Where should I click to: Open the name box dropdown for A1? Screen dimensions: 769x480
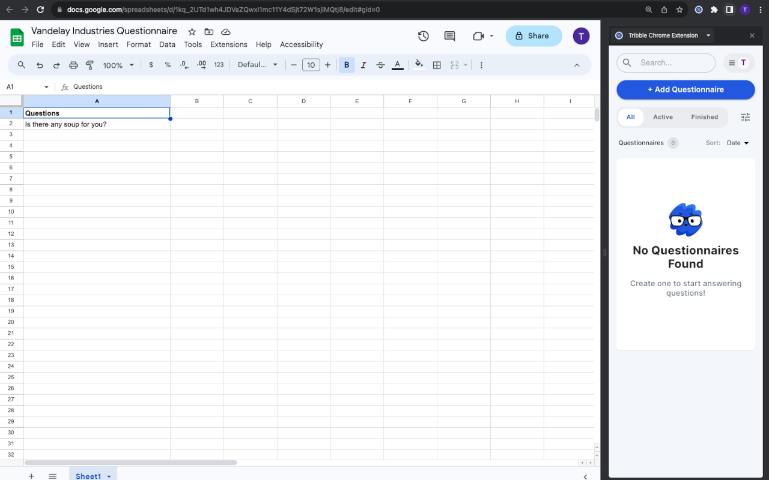[46, 87]
